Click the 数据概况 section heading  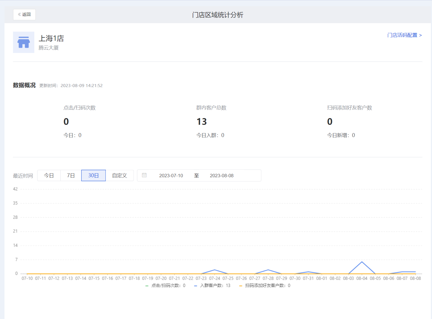pos(24,85)
